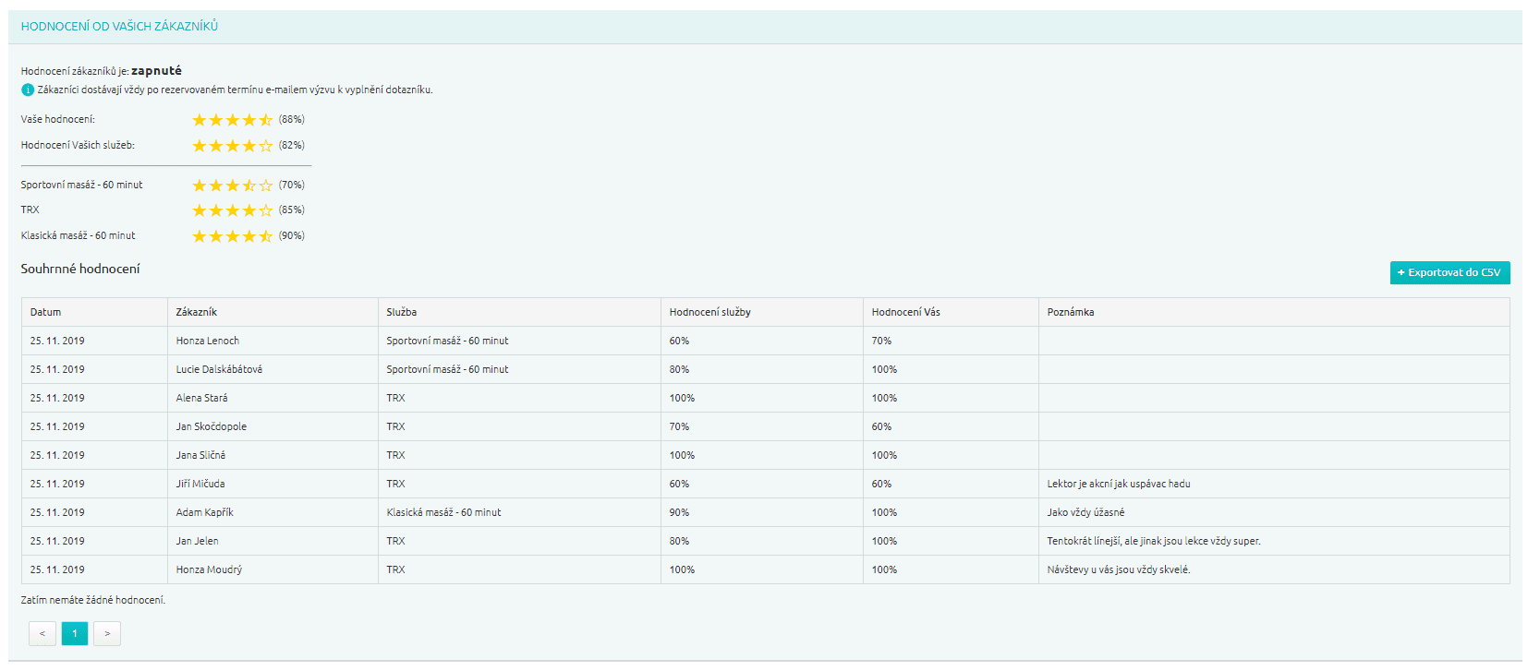Viewport: 1528px width, 671px height.
Task: Go to previous page arrow
Action: (42, 633)
